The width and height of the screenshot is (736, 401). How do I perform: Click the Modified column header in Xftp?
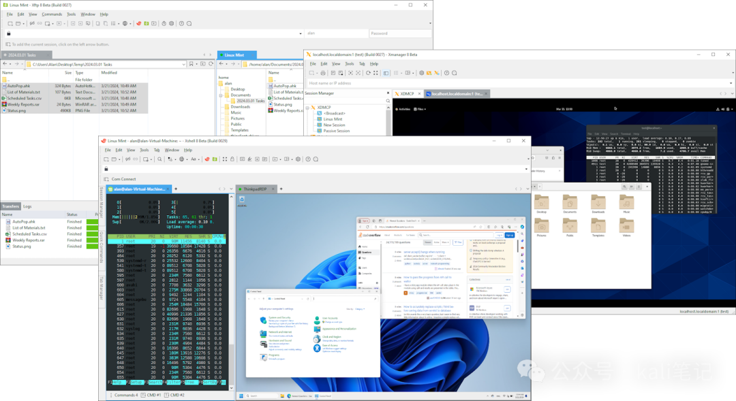click(x=109, y=73)
